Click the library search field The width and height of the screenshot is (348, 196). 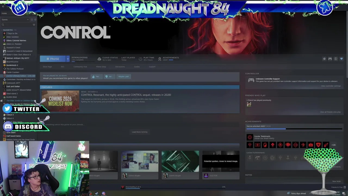tap(16, 25)
